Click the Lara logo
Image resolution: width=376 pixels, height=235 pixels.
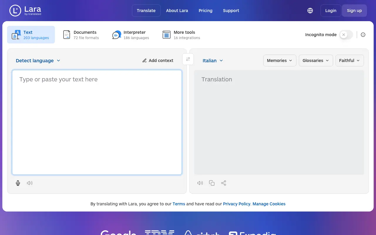coord(25,11)
